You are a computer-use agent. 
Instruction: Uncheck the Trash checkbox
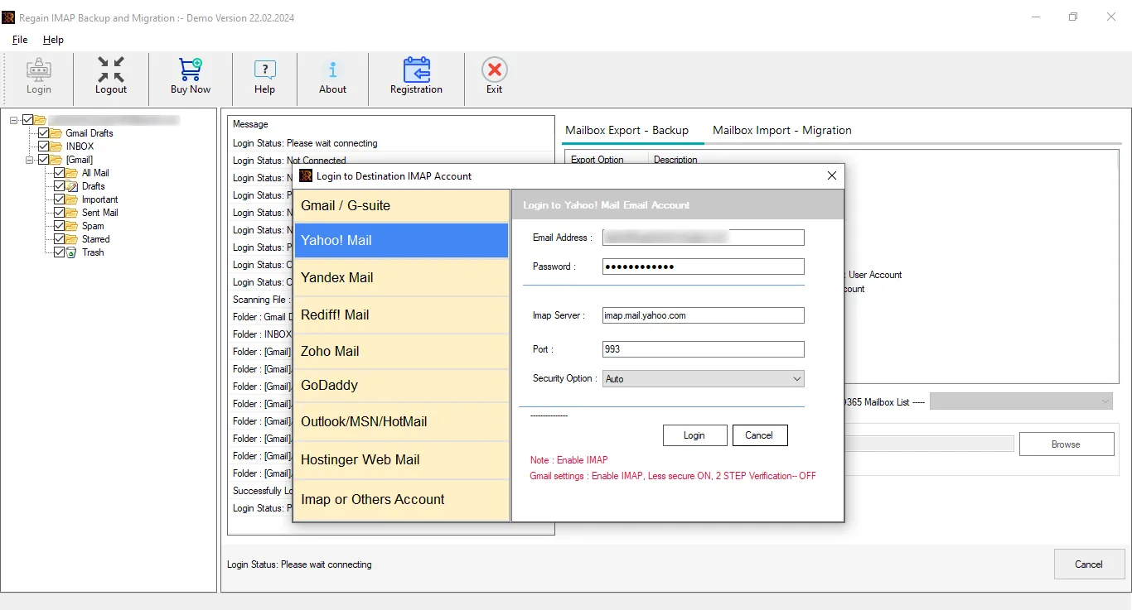point(59,252)
